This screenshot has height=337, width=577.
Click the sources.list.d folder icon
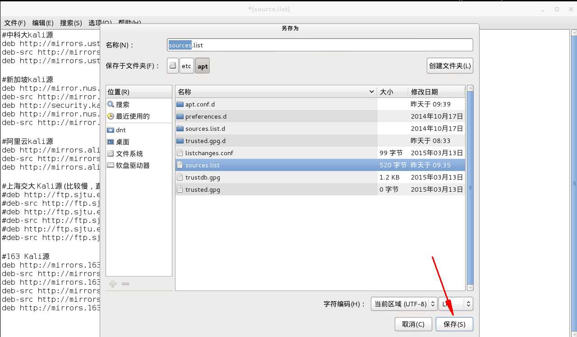[x=180, y=129]
